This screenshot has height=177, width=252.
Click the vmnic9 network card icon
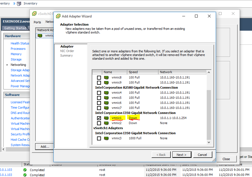coord(106,83)
